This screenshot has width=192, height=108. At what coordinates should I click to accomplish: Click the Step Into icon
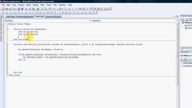coord(80,9)
